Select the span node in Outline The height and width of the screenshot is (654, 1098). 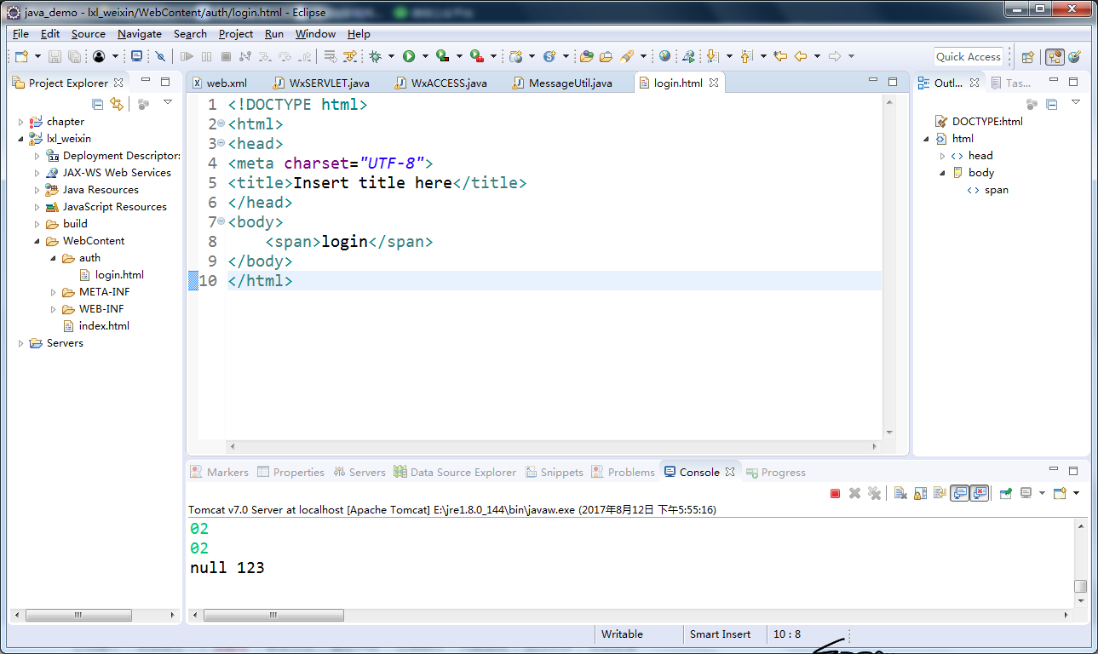click(988, 190)
